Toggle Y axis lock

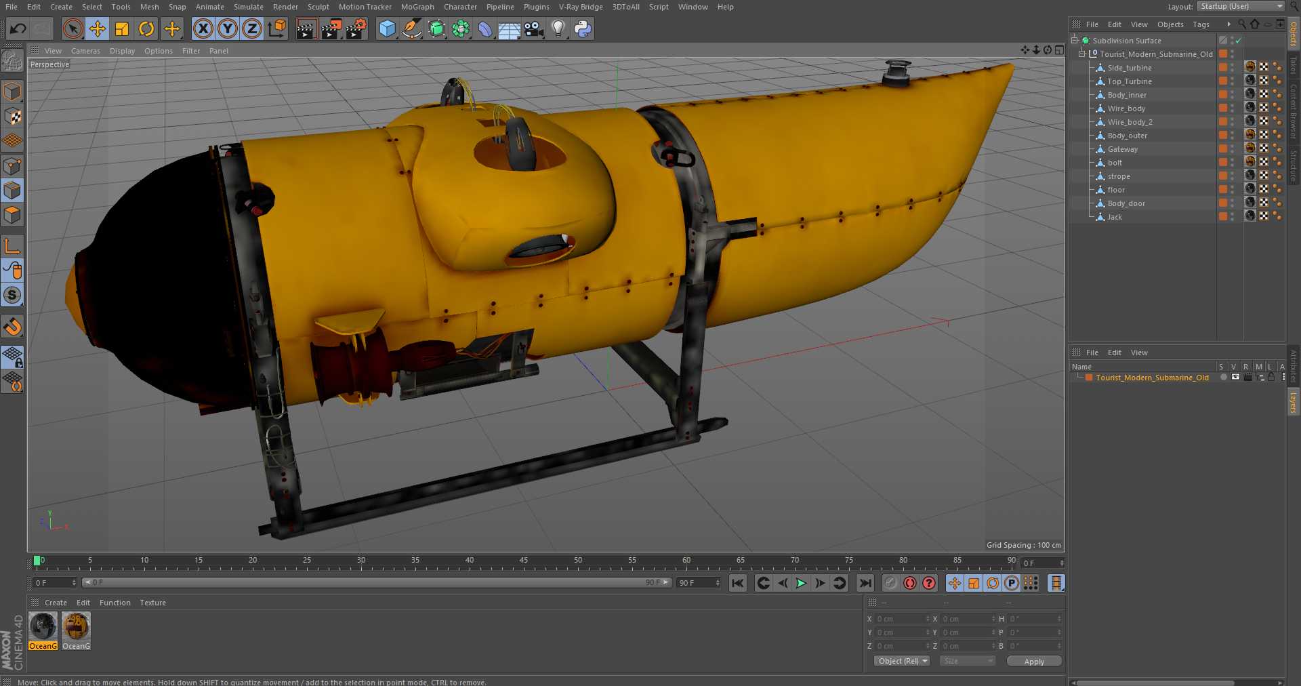coord(228,28)
